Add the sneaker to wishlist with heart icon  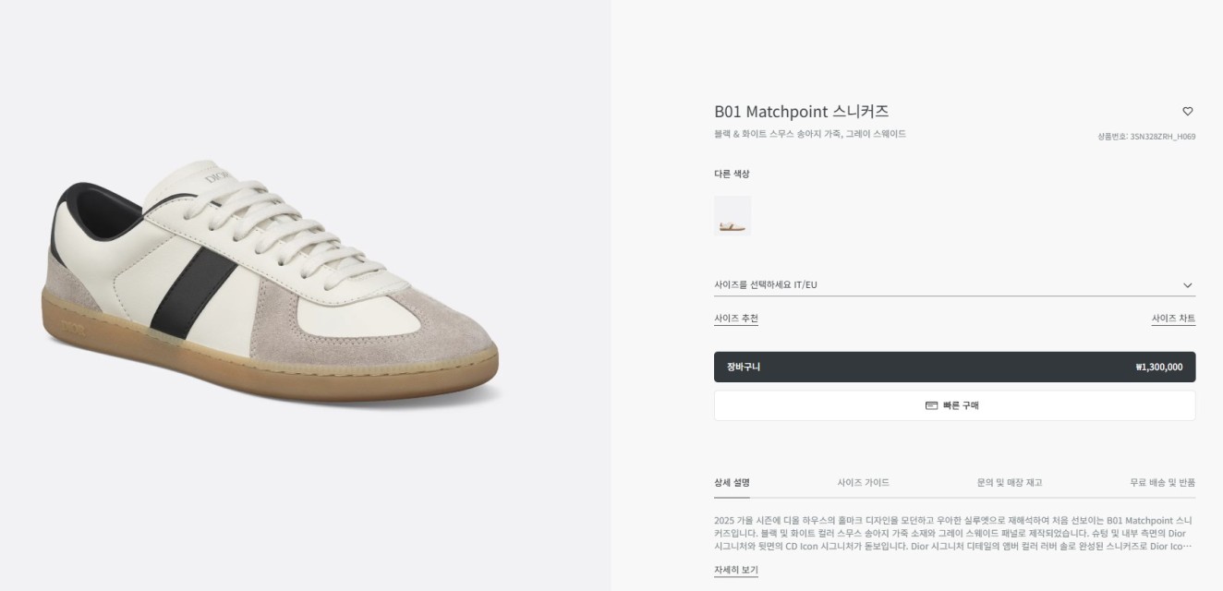click(1188, 112)
